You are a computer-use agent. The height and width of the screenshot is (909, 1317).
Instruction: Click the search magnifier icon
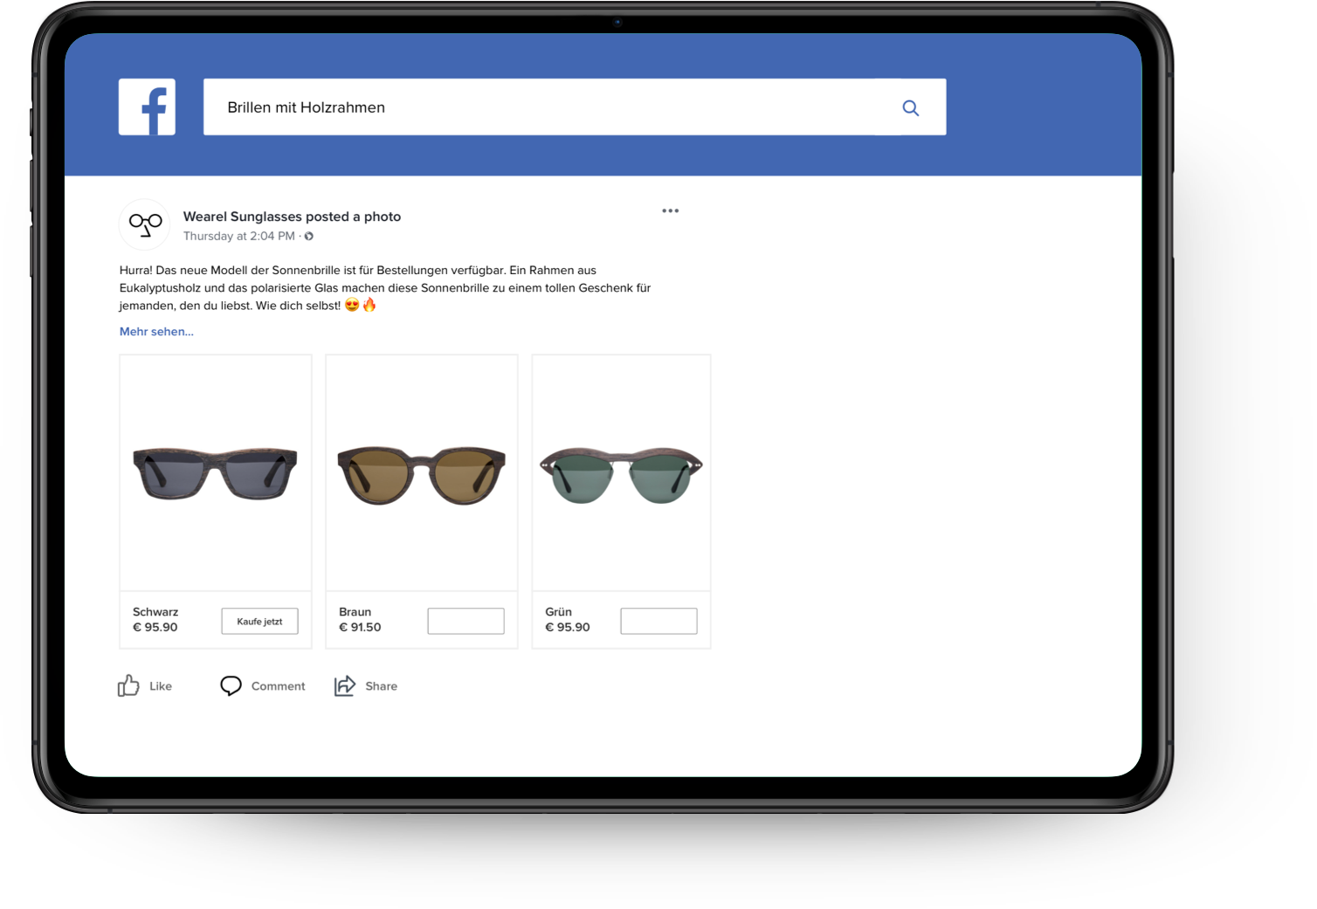[910, 107]
